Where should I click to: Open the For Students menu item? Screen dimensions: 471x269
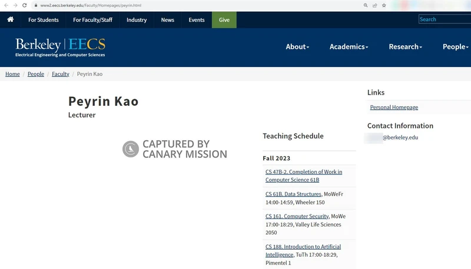point(43,20)
